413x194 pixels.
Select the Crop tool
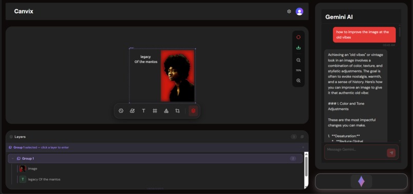tap(177, 111)
